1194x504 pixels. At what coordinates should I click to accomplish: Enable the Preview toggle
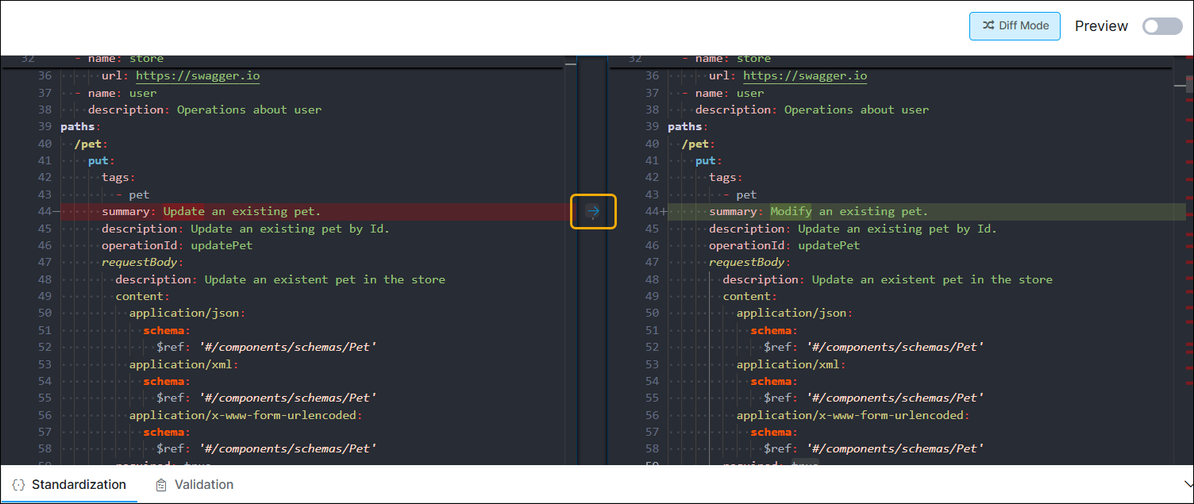click(1161, 25)
